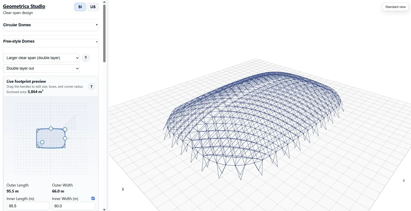411x211 pixels.
Task: Toggle the Inner Width checkbox
Action: tap(93, 198)
